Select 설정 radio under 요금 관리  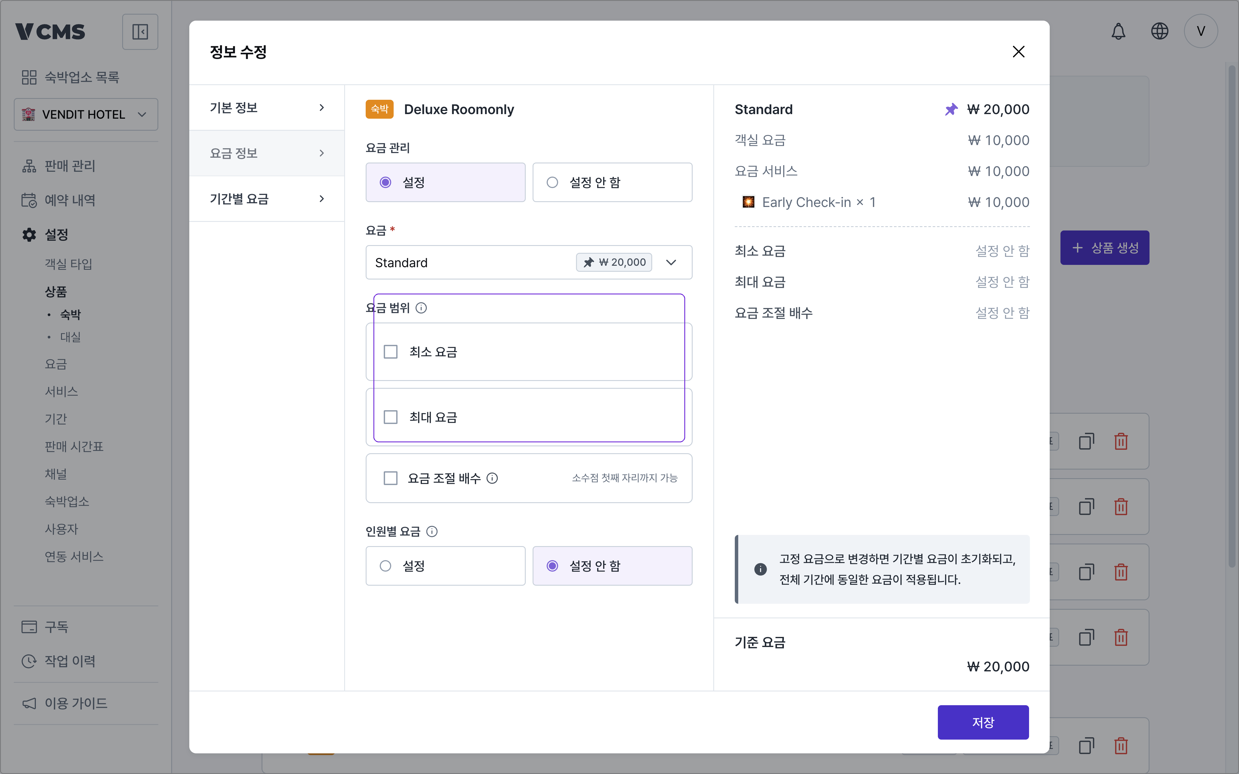point(445,182)
